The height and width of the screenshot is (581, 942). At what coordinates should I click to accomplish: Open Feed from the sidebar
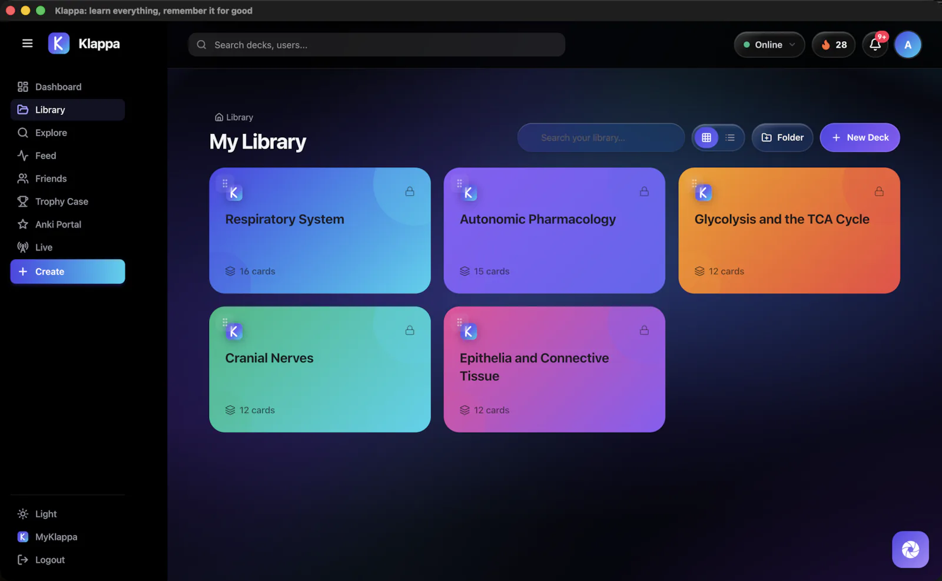(68, 156)
